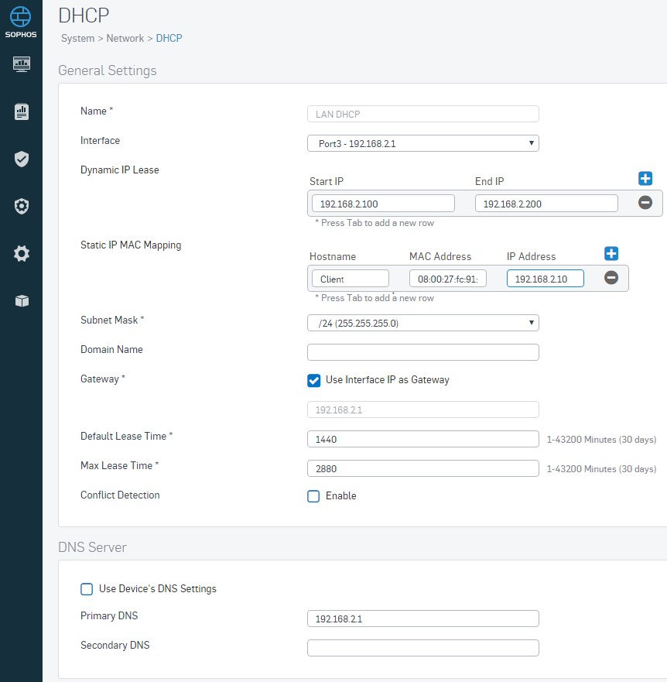The image size is (667, 682).
Task: Click the Gateway field 192.168.2.1
Action: (x=423, y=410)
